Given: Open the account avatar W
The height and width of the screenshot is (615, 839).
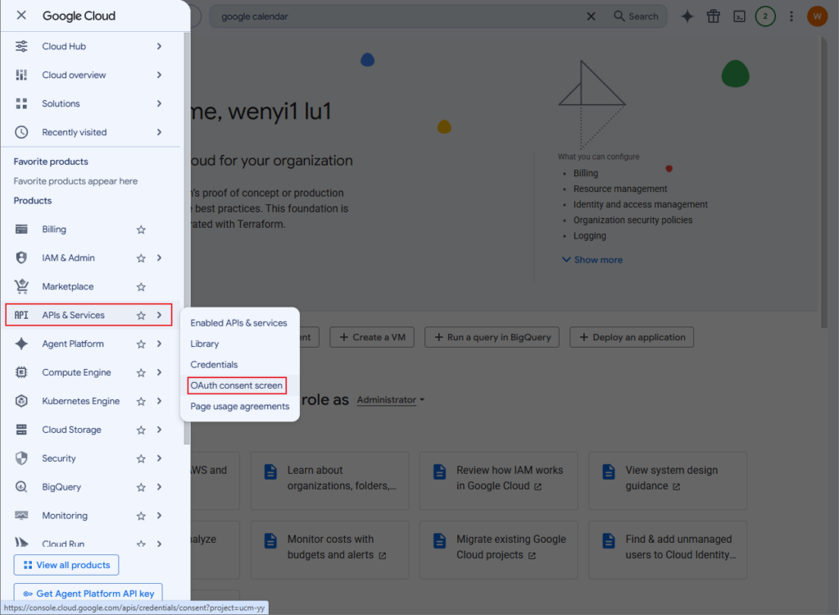Looking at the screenshot, I should pos(817,16).
